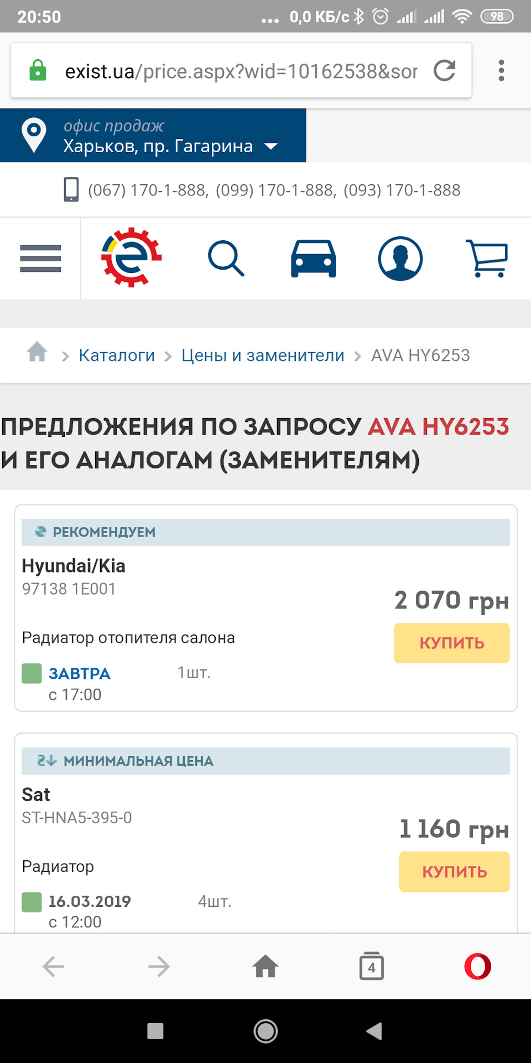
Task: Reload the page in the address bar
Action: [444, 71]
